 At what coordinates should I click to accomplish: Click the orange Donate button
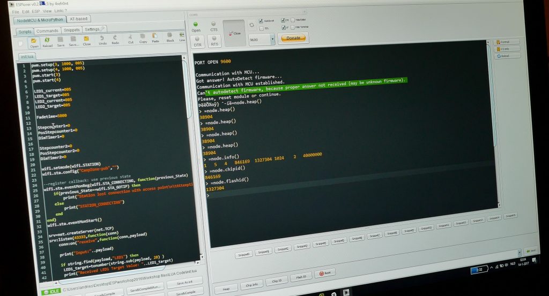(293, 38)
